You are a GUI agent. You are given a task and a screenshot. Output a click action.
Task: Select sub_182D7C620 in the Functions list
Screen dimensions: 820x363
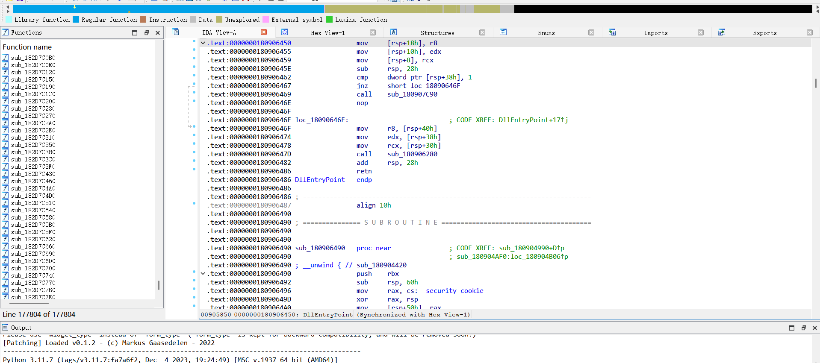pos(33,239)
